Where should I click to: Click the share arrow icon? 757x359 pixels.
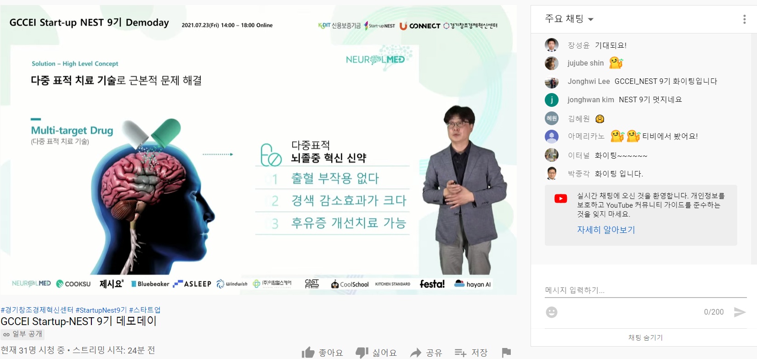coord(416,353)
